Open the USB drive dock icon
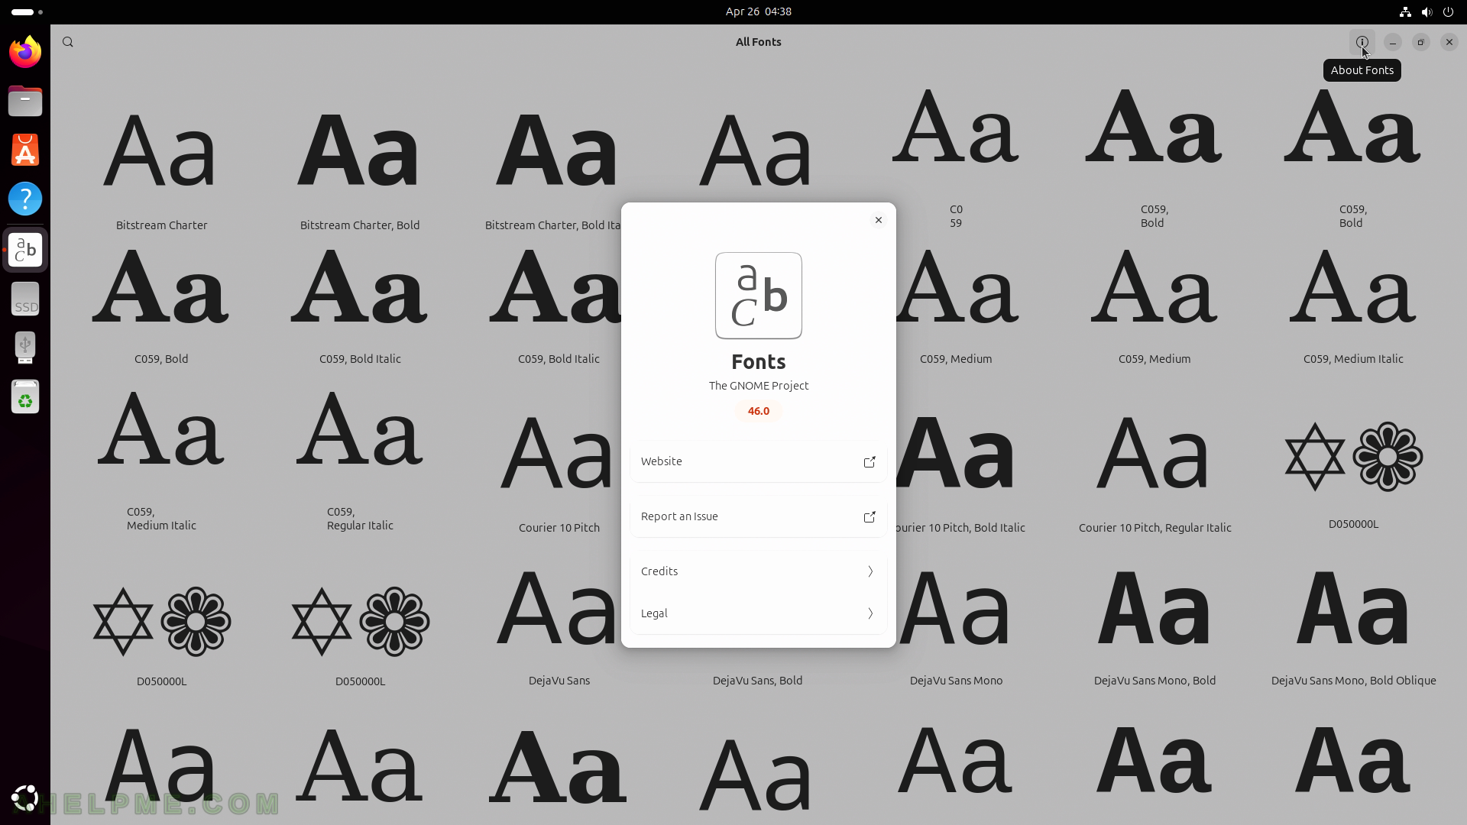Screen dimensions: 1467x825 (x=25, y=348)
